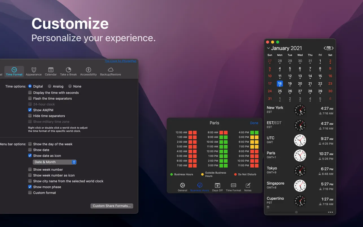Image resolution: width=363 pixels, height=227 pixels.
Task: Open the Appearance preferences mask icon
Action: pos(34,70)
